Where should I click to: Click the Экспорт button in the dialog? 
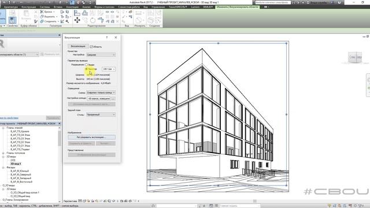coord(105,143)
